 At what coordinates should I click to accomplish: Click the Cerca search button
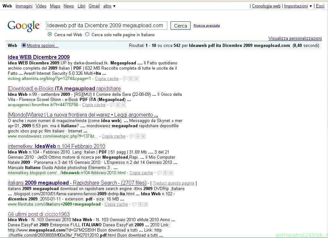click(181, 26)
